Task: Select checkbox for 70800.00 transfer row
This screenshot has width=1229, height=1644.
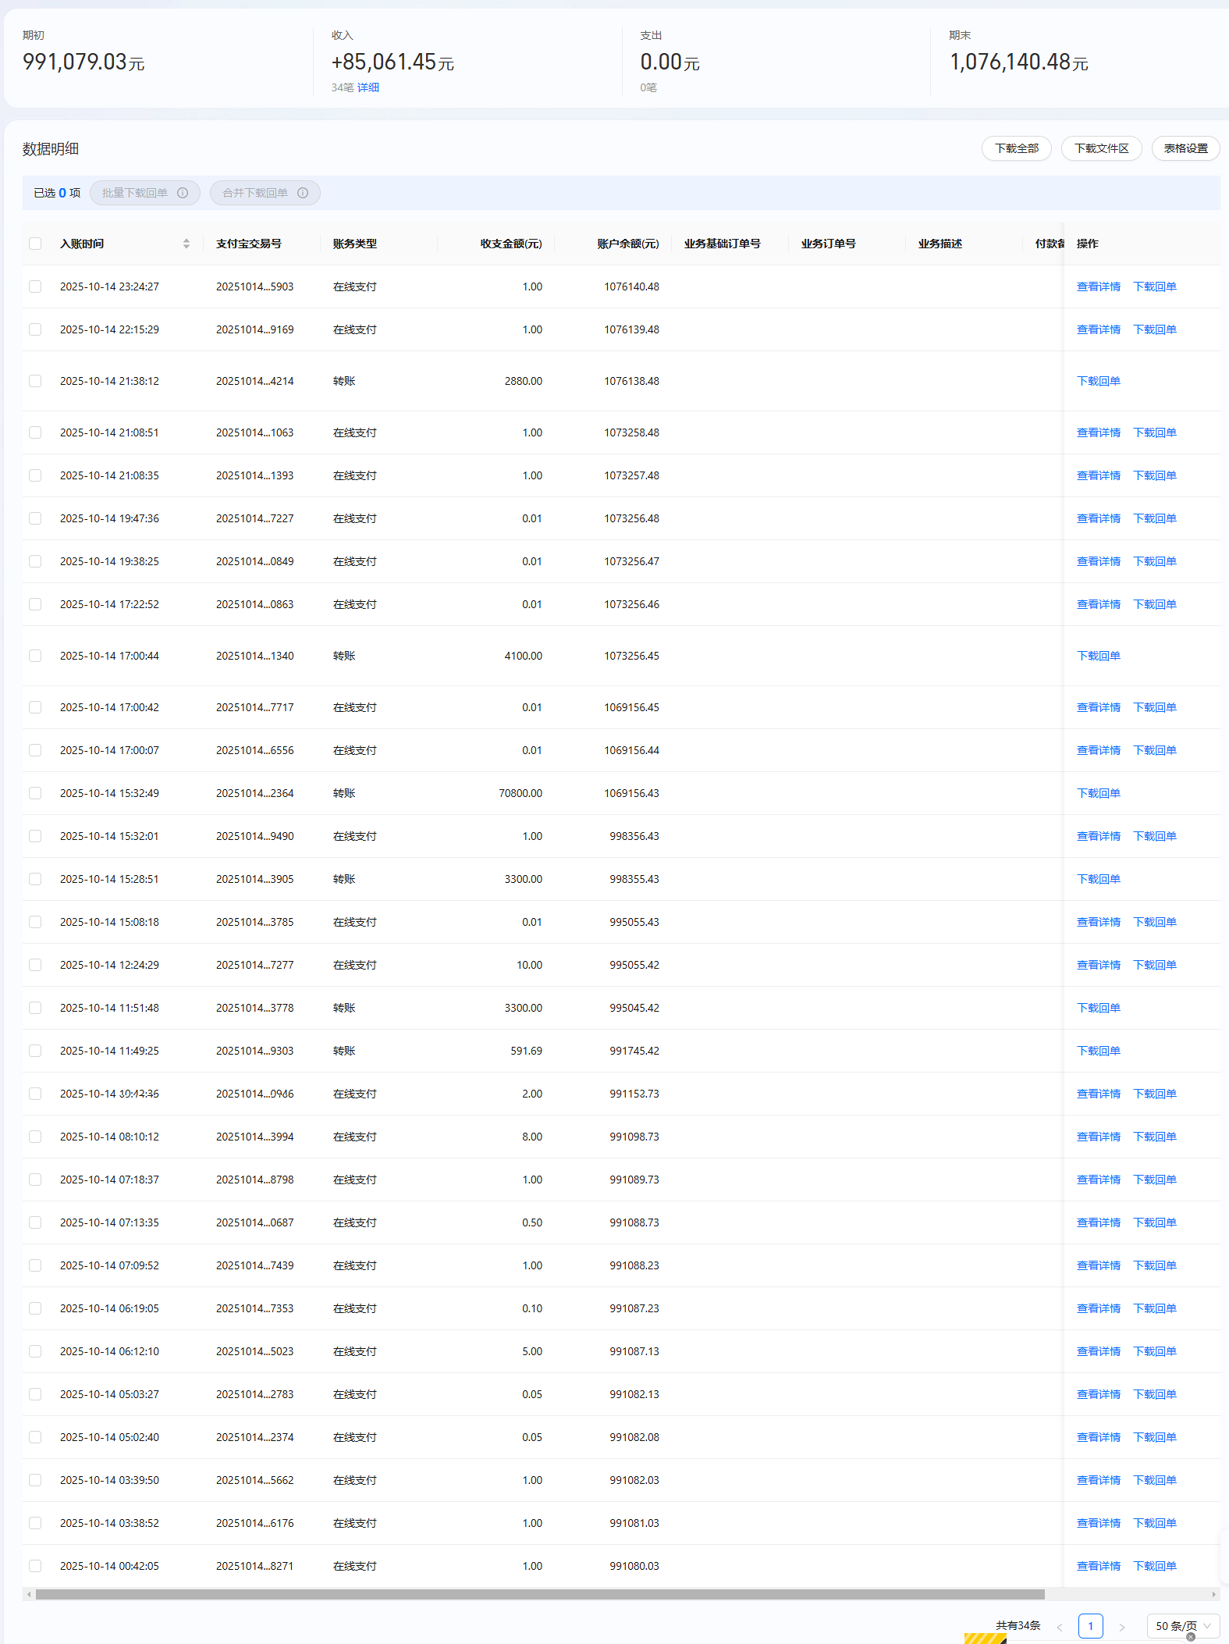Action: point(35,793)
